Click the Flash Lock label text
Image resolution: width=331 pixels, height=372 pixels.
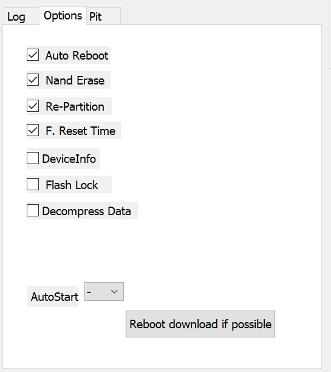(72, 185)
